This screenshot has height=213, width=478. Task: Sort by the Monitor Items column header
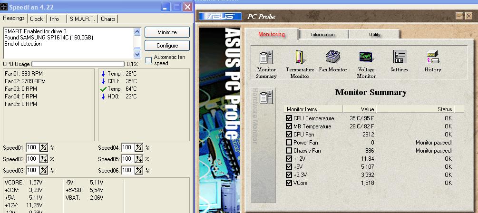coord(313,109)
